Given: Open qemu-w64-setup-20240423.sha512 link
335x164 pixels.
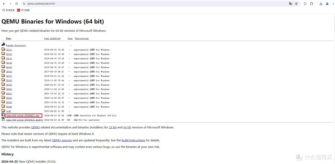Looking at the screenshot, I should click(x=25, y=120).
